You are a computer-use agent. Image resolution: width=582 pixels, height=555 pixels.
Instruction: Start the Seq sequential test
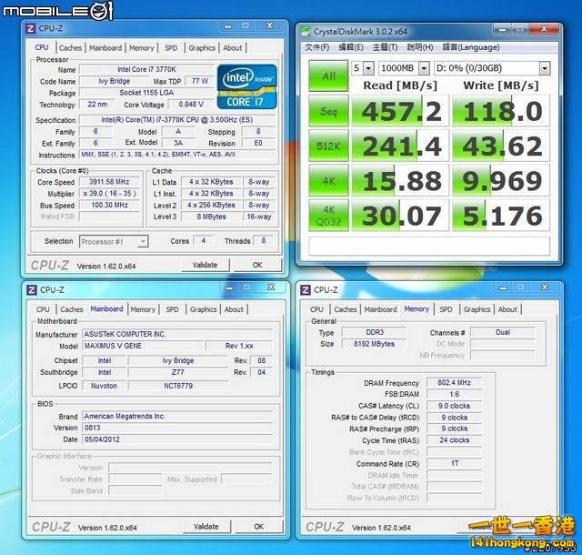328,112
